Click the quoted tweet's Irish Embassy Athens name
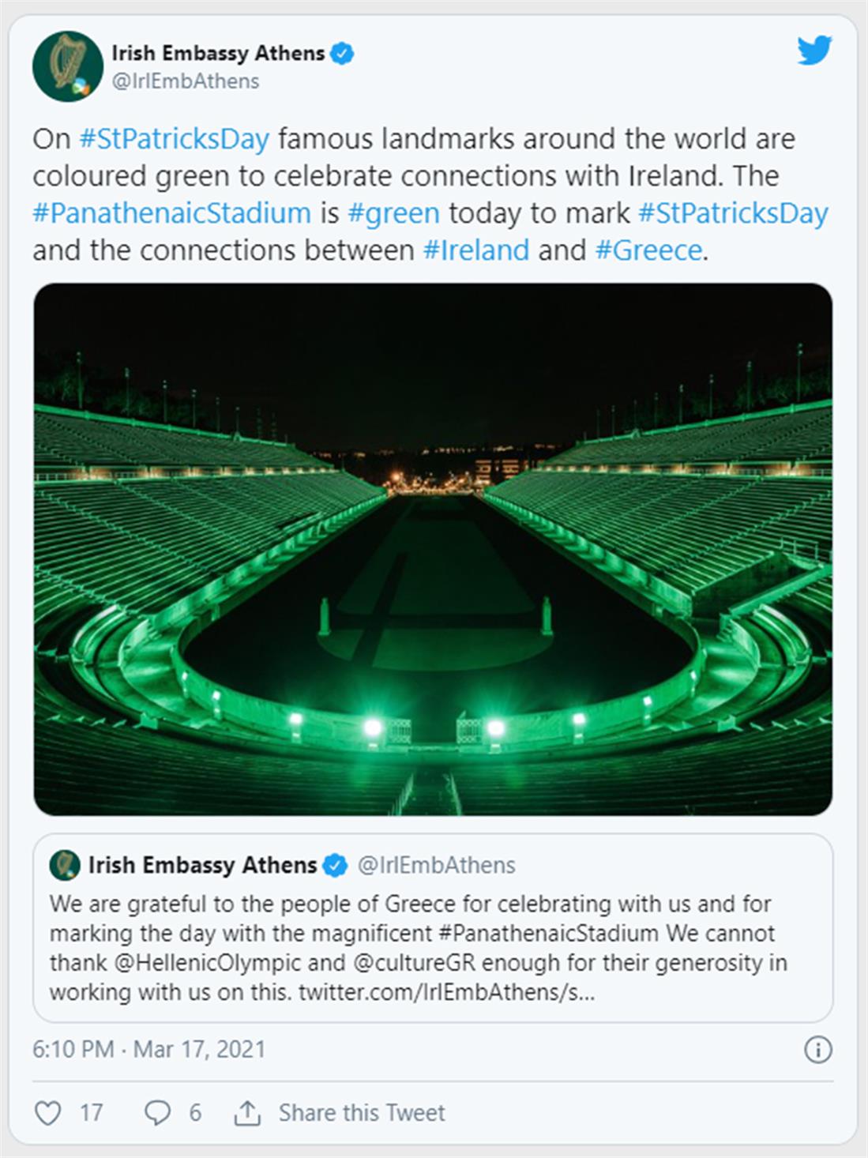The image size is (868, 1158). click(202, 865)
